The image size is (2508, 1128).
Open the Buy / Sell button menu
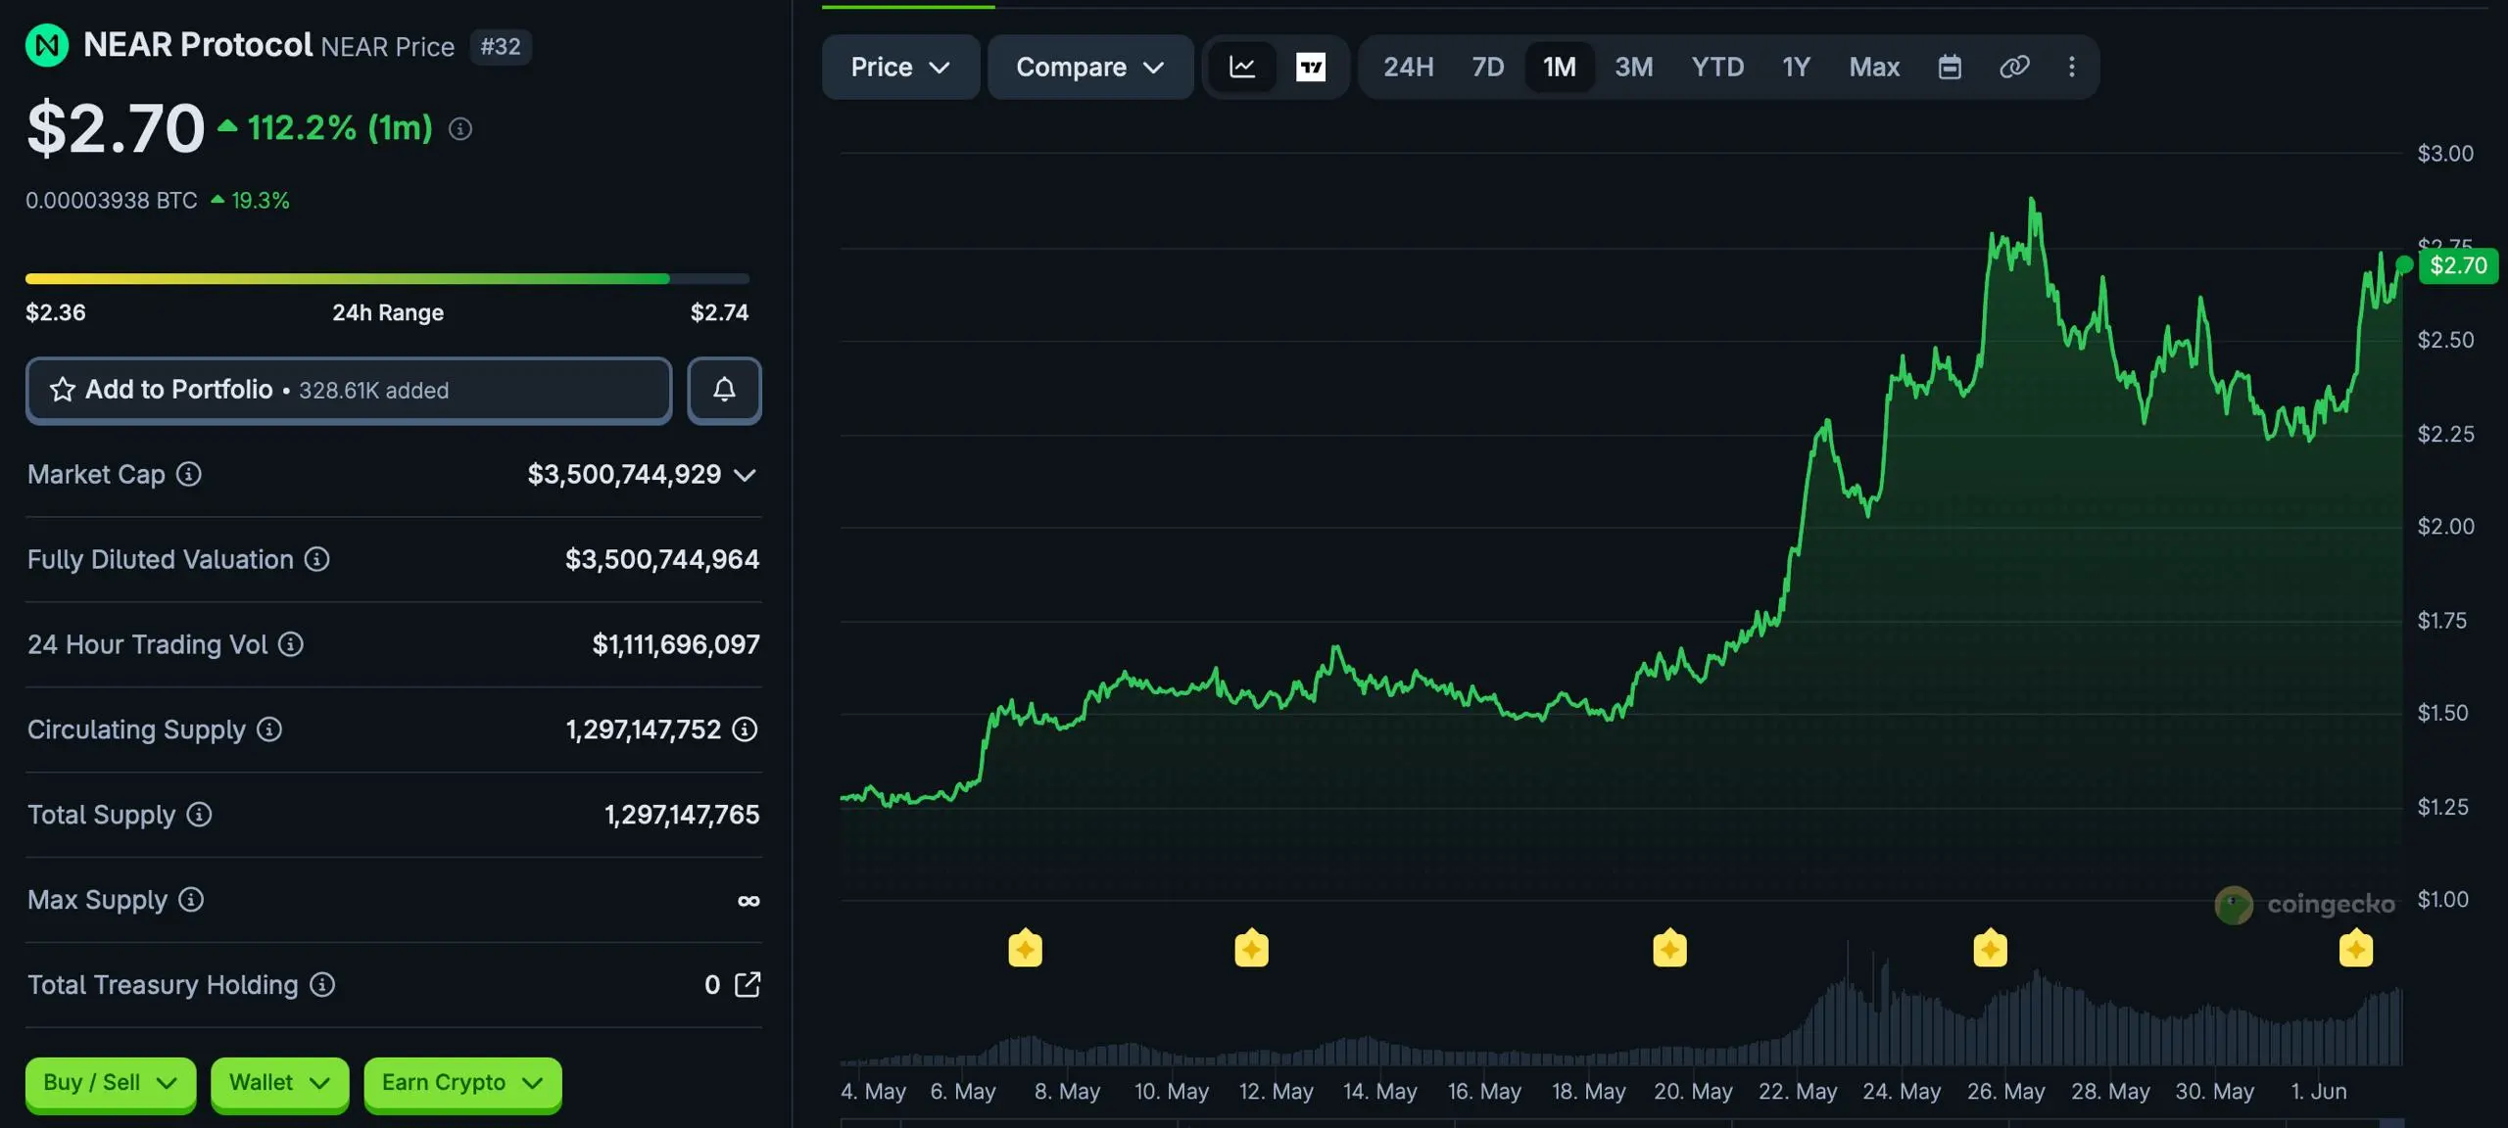pos(110,1082)
